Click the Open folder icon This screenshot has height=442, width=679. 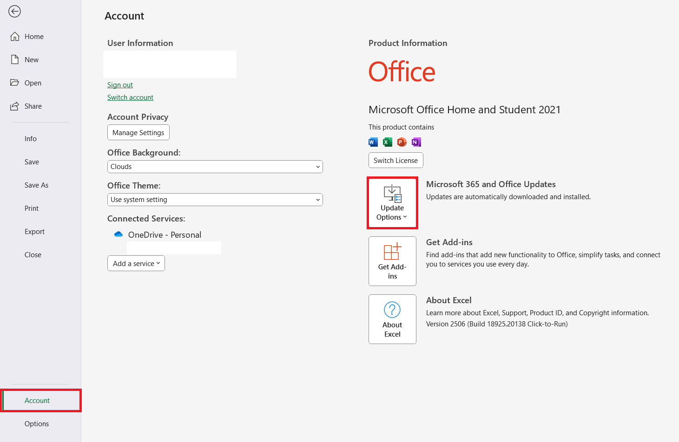pos(15,83)
